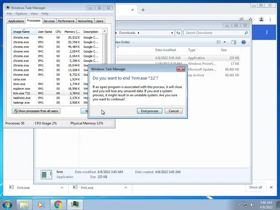Open the View menu in Task Manager
This screenshot has width=280, height=210.
(x=34, y=14)
